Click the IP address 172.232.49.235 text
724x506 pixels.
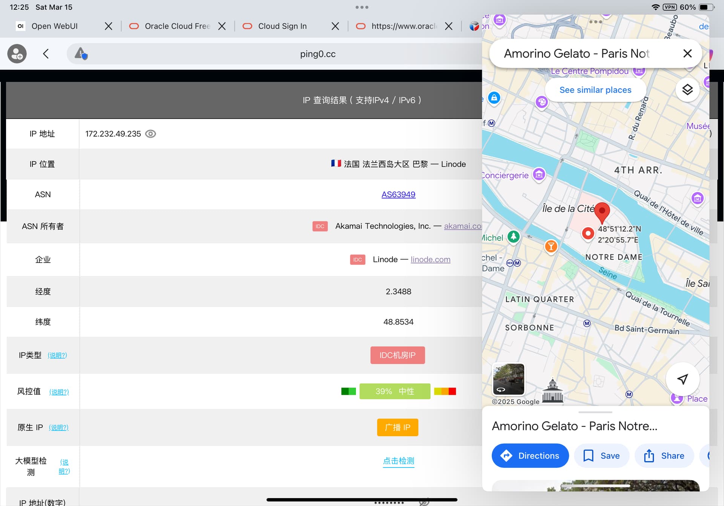coord(113,134)
